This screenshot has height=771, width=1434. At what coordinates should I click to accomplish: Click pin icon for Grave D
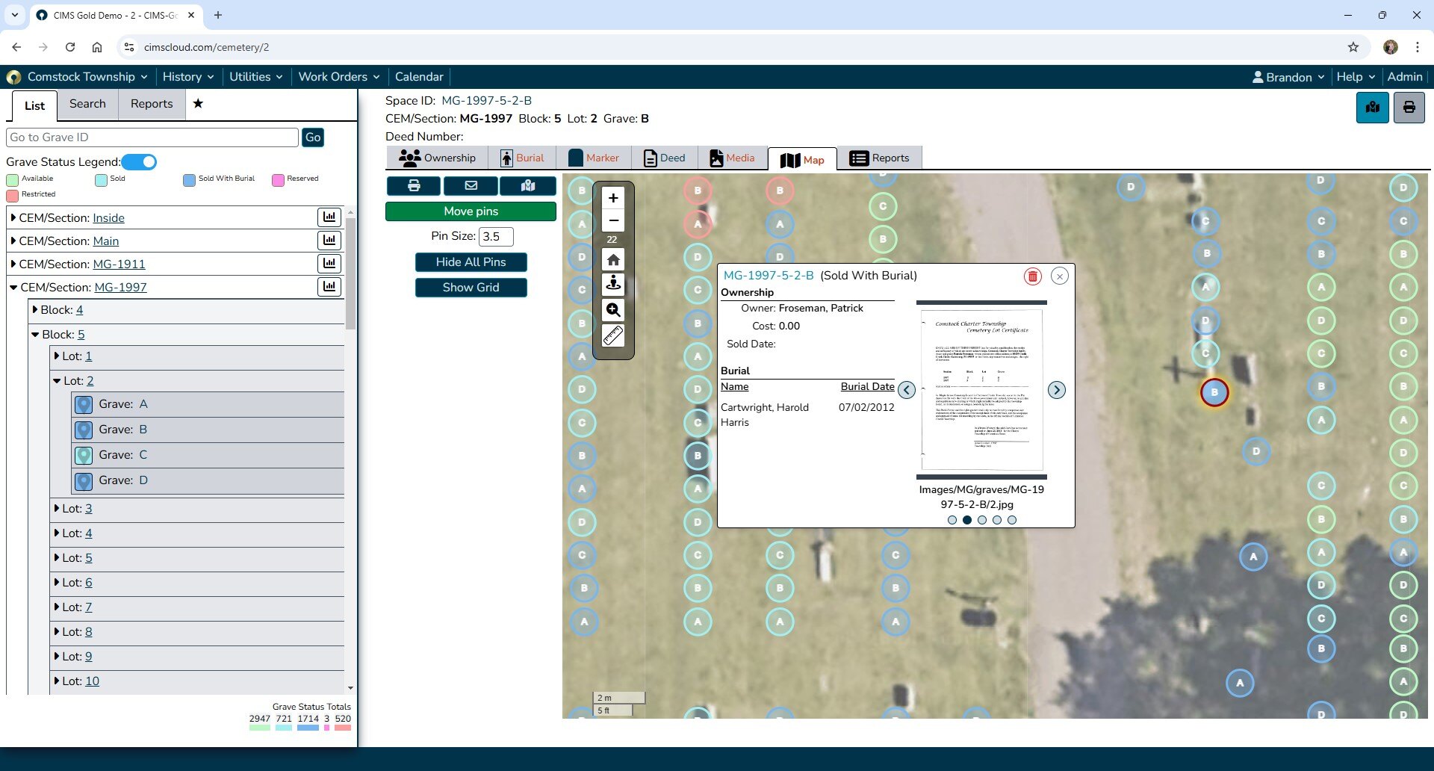(x=84, y=480)
